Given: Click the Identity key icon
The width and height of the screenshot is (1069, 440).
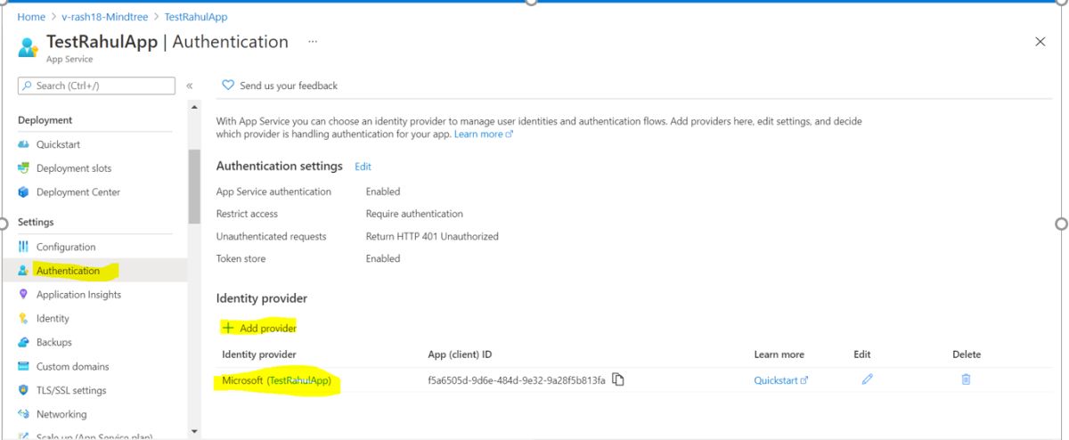Looking at the screenshot, I should click(24, 319).
